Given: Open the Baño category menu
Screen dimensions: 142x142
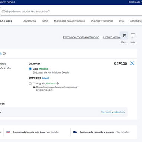Looking at the screenshot, I should [45, 21].
